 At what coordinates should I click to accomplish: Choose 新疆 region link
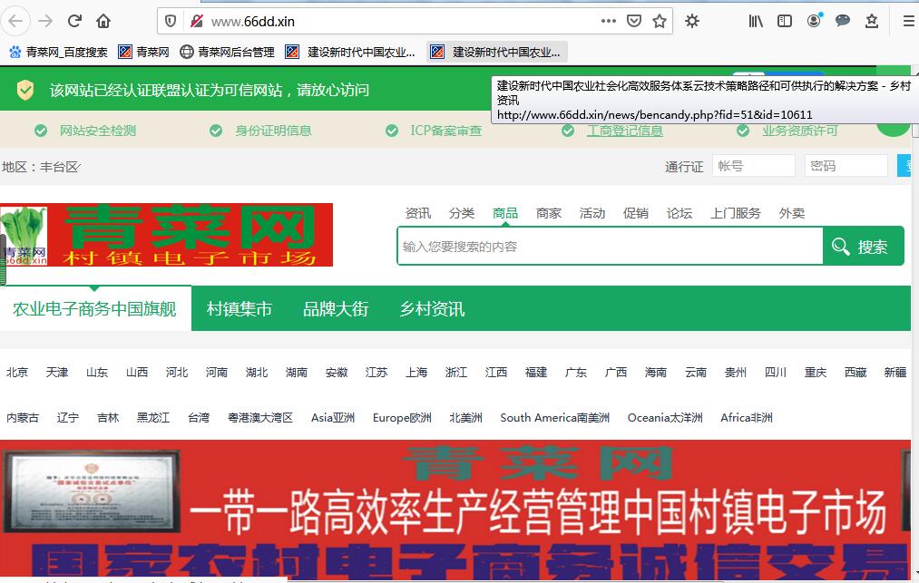click(895, 372)
